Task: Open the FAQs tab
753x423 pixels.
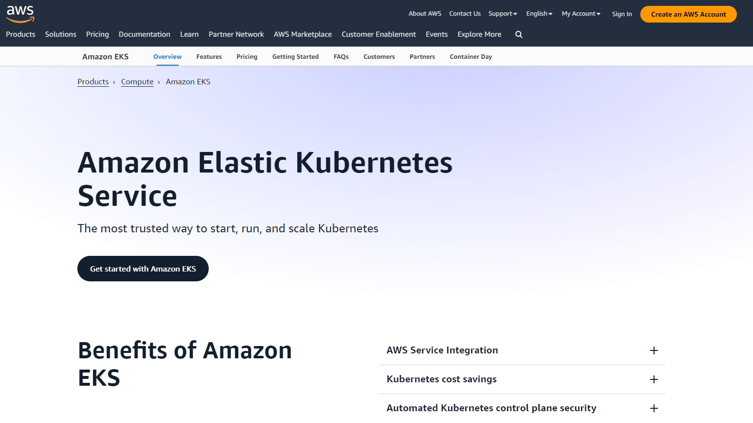Action: tap(341, 56)
